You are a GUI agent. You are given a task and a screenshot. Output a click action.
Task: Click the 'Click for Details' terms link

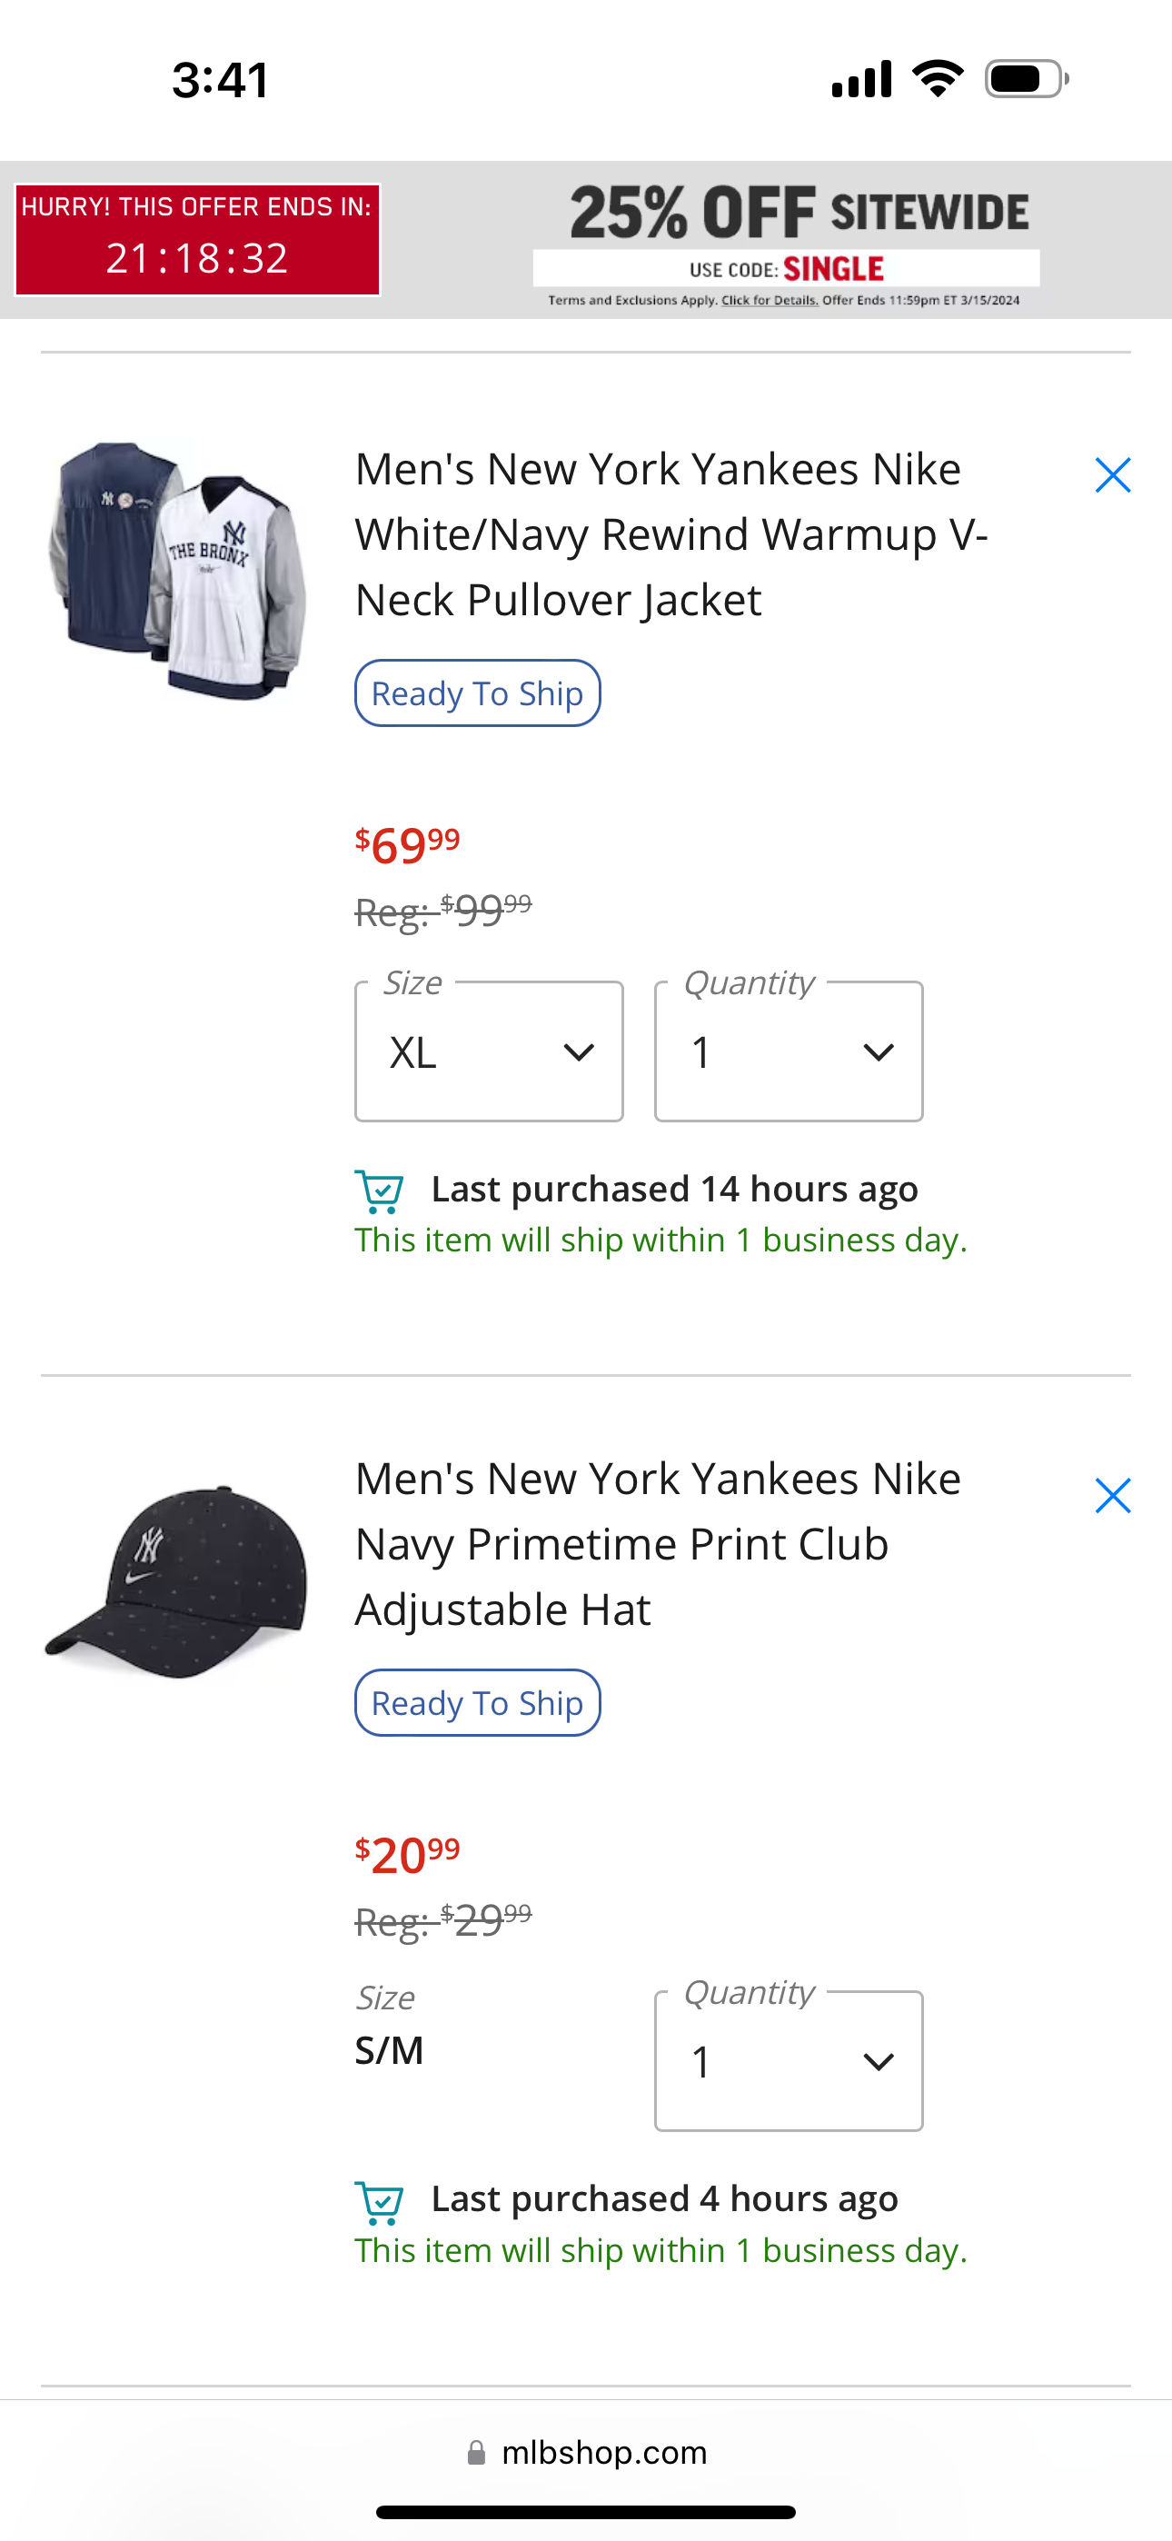[x=770, y=301]
